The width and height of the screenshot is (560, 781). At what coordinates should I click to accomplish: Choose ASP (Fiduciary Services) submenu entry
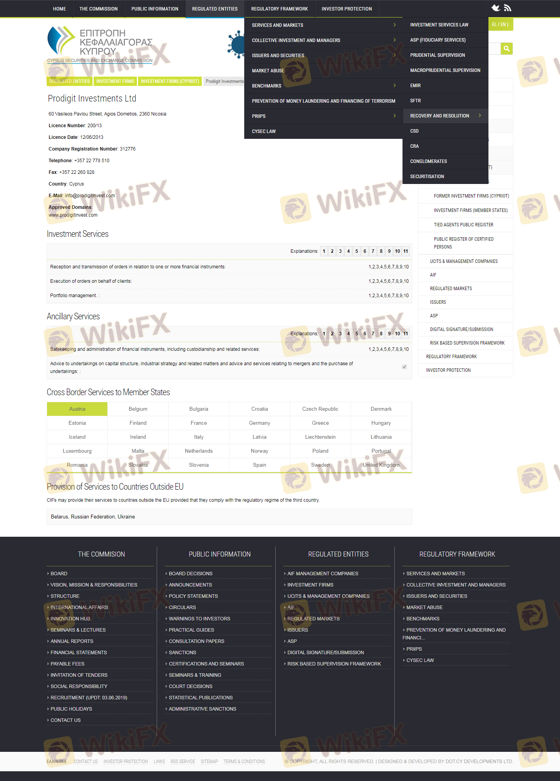(x=445, y=40)
